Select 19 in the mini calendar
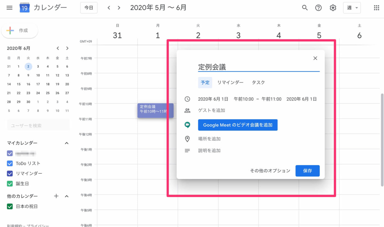 (57, 84)
